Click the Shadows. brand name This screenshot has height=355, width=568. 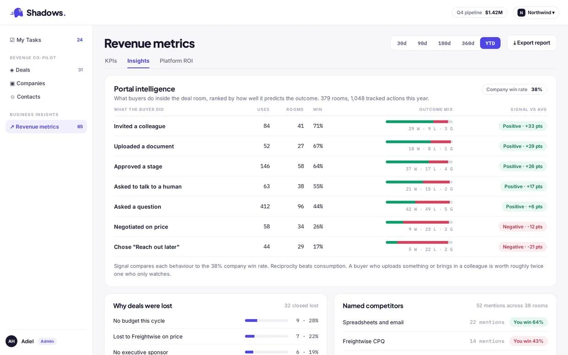[46, 13]
